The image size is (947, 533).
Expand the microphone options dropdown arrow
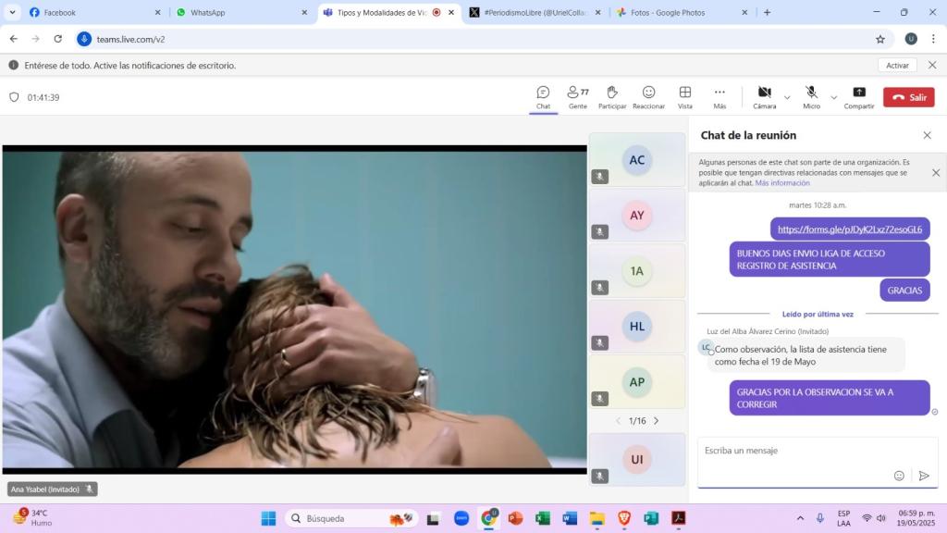point(833,97)
